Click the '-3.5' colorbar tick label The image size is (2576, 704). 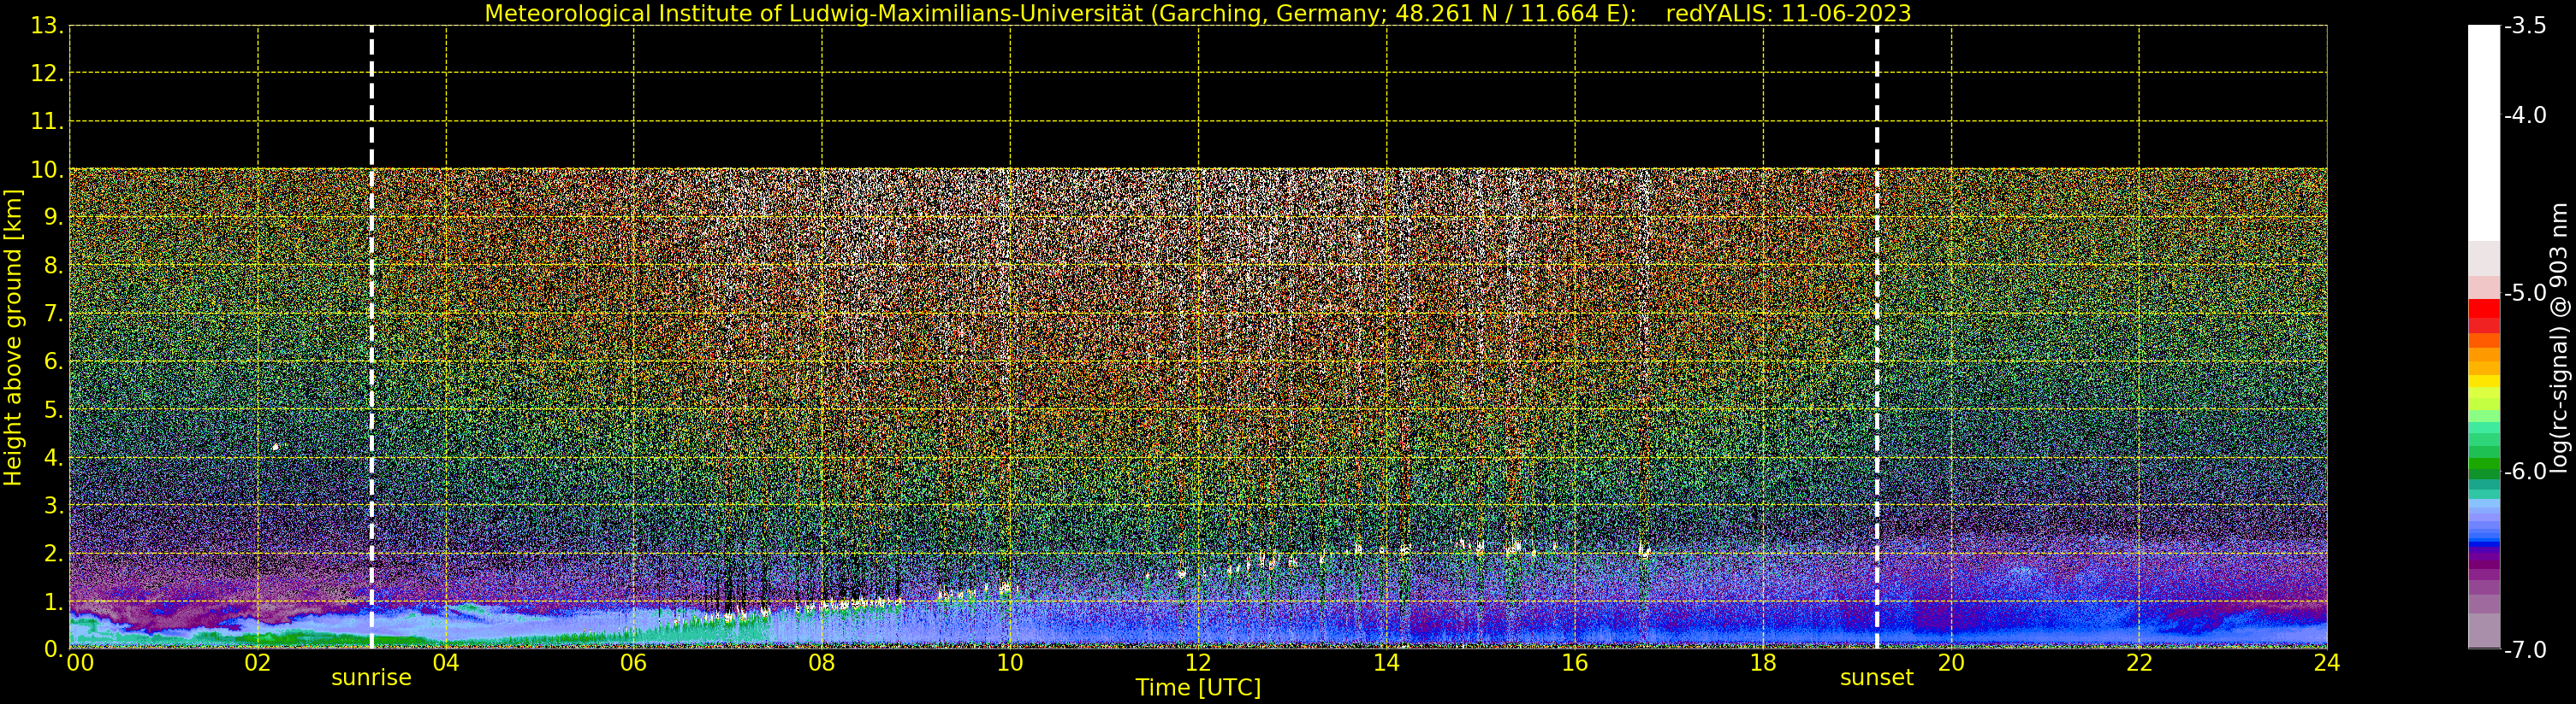pos(2525,26)
